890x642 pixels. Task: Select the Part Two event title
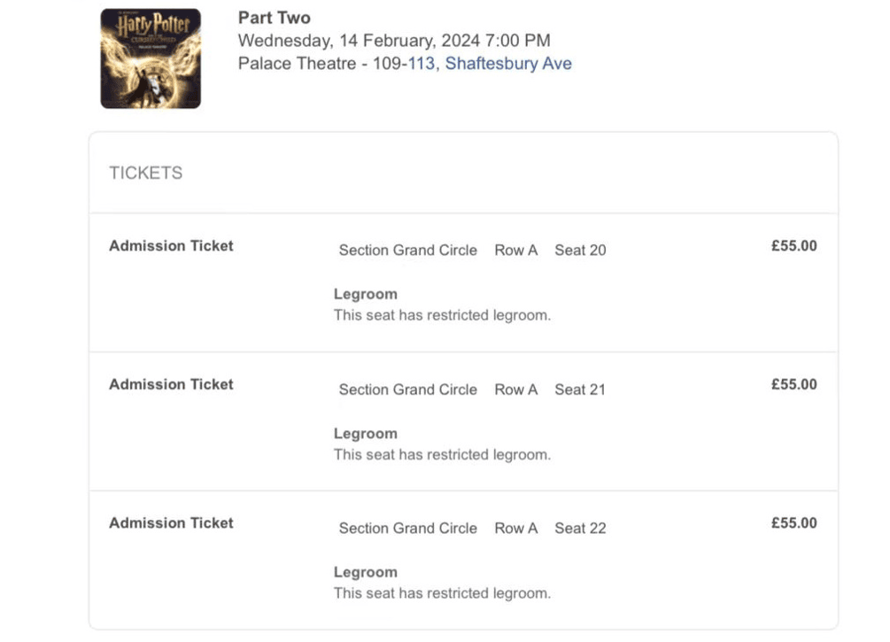click(275, 18)
